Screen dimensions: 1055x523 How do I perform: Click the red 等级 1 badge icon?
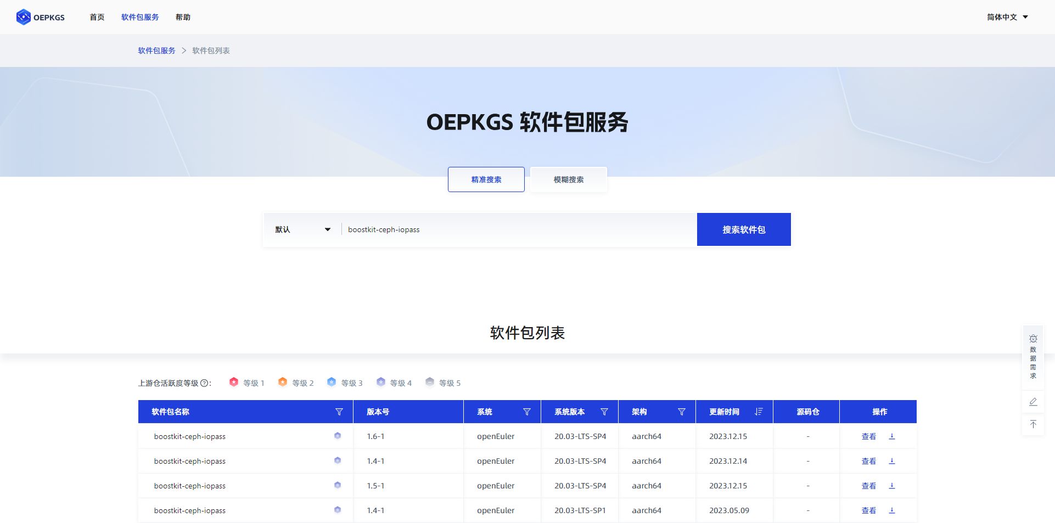234,382
